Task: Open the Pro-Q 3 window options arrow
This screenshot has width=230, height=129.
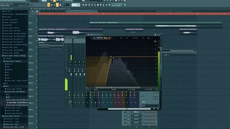Action: click(x=87, y=35)
